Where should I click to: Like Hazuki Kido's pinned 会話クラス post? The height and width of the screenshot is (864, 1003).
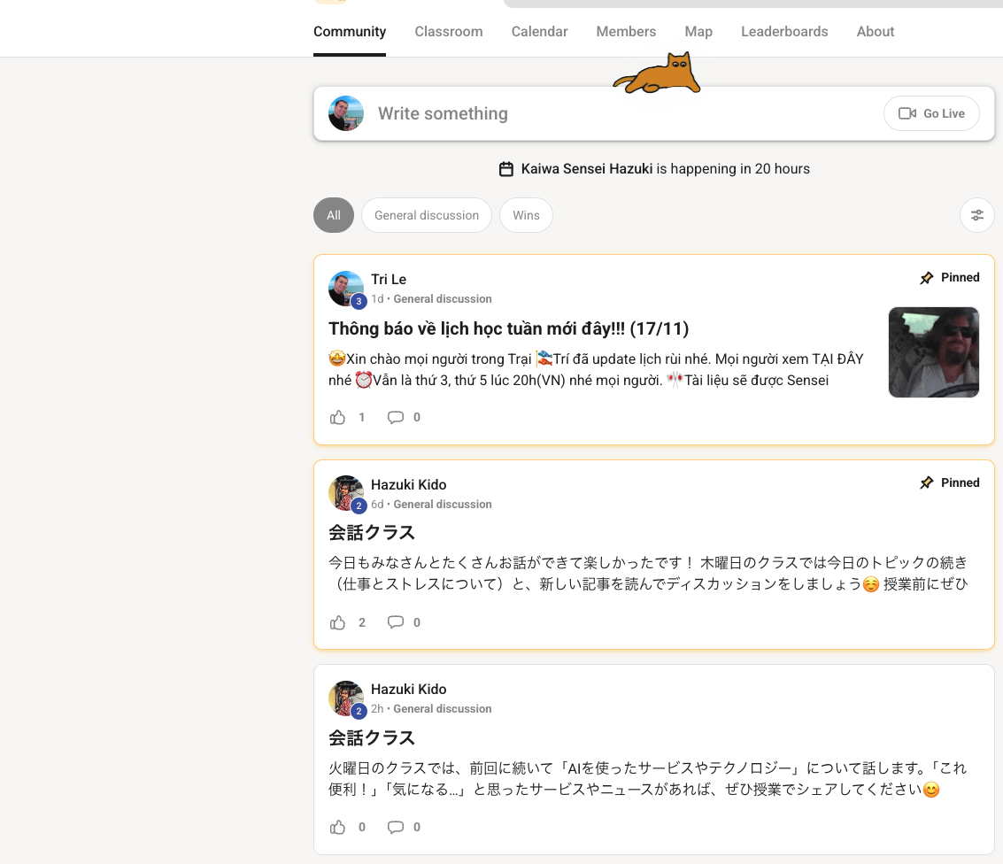tap(338, 622)
